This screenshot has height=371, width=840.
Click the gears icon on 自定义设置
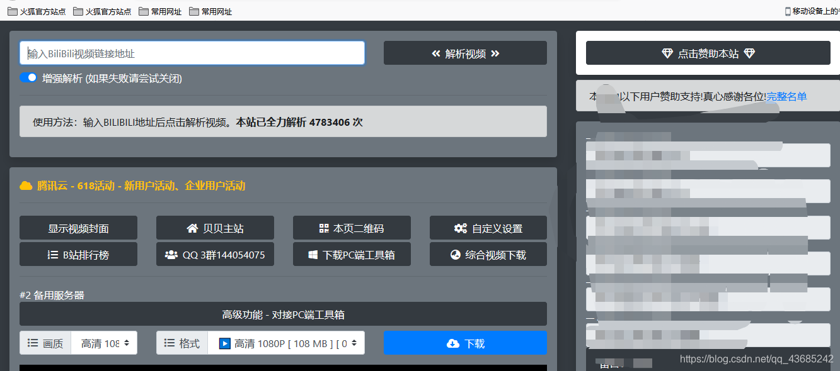point(461,228)
